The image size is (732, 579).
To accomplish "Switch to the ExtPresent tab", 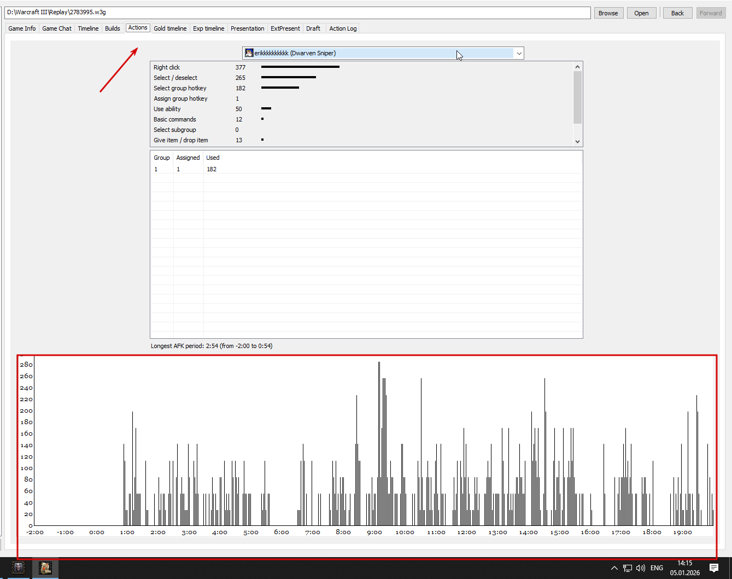I will click(285, 28).
